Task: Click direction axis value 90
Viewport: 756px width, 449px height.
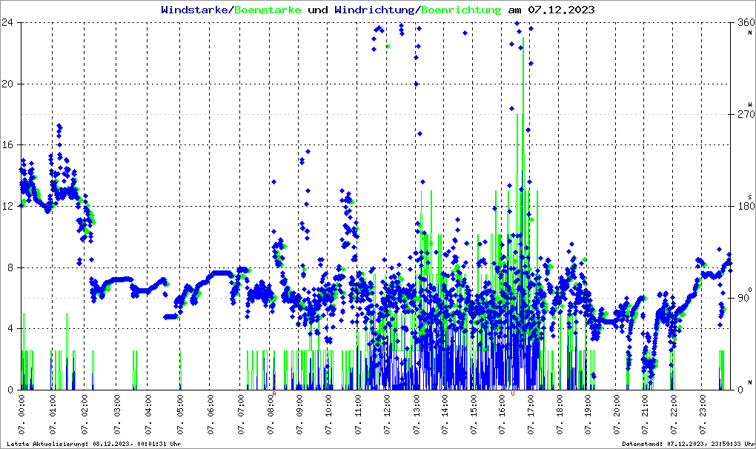Action: tap(744, 298)
